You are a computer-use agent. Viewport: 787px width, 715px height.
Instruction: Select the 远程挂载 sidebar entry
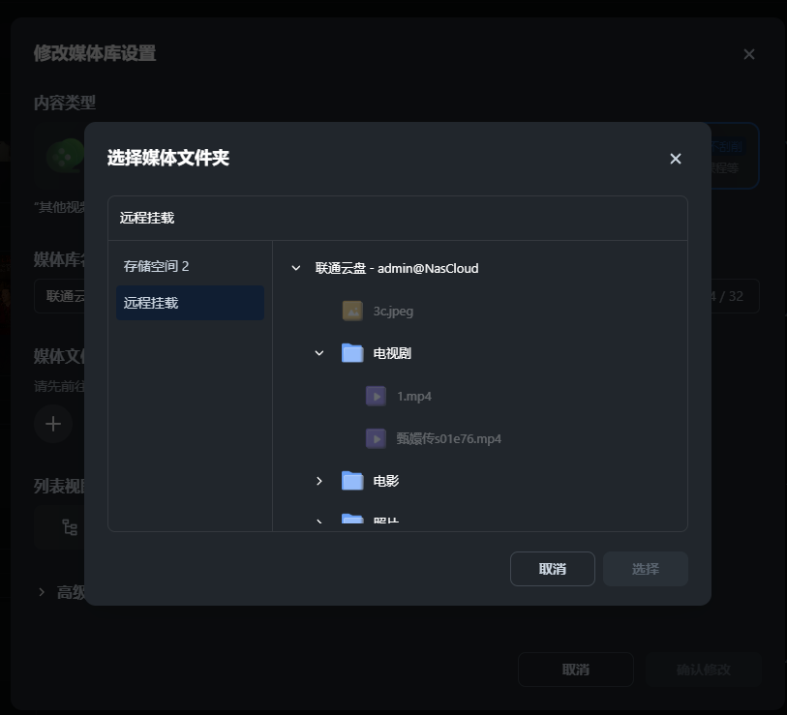point(190,302)
